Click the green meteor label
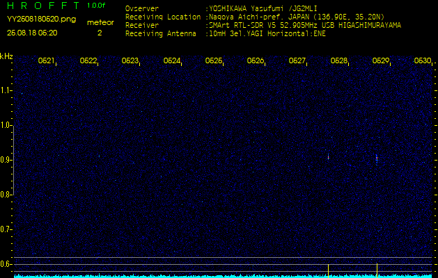438x278 pixels. coord(100,22)
